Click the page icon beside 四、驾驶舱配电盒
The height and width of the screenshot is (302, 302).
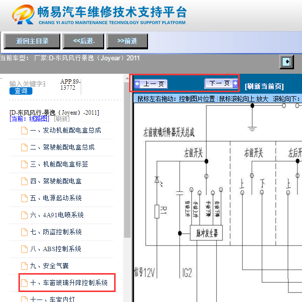tap(24, 181)
